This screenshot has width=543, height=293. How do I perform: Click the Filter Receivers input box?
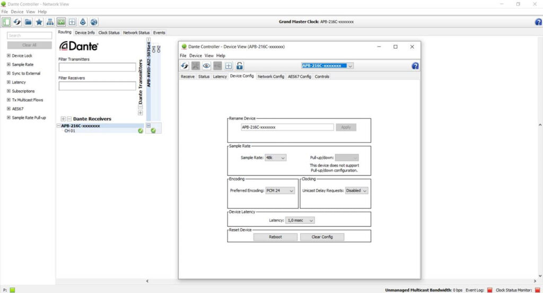98,85
